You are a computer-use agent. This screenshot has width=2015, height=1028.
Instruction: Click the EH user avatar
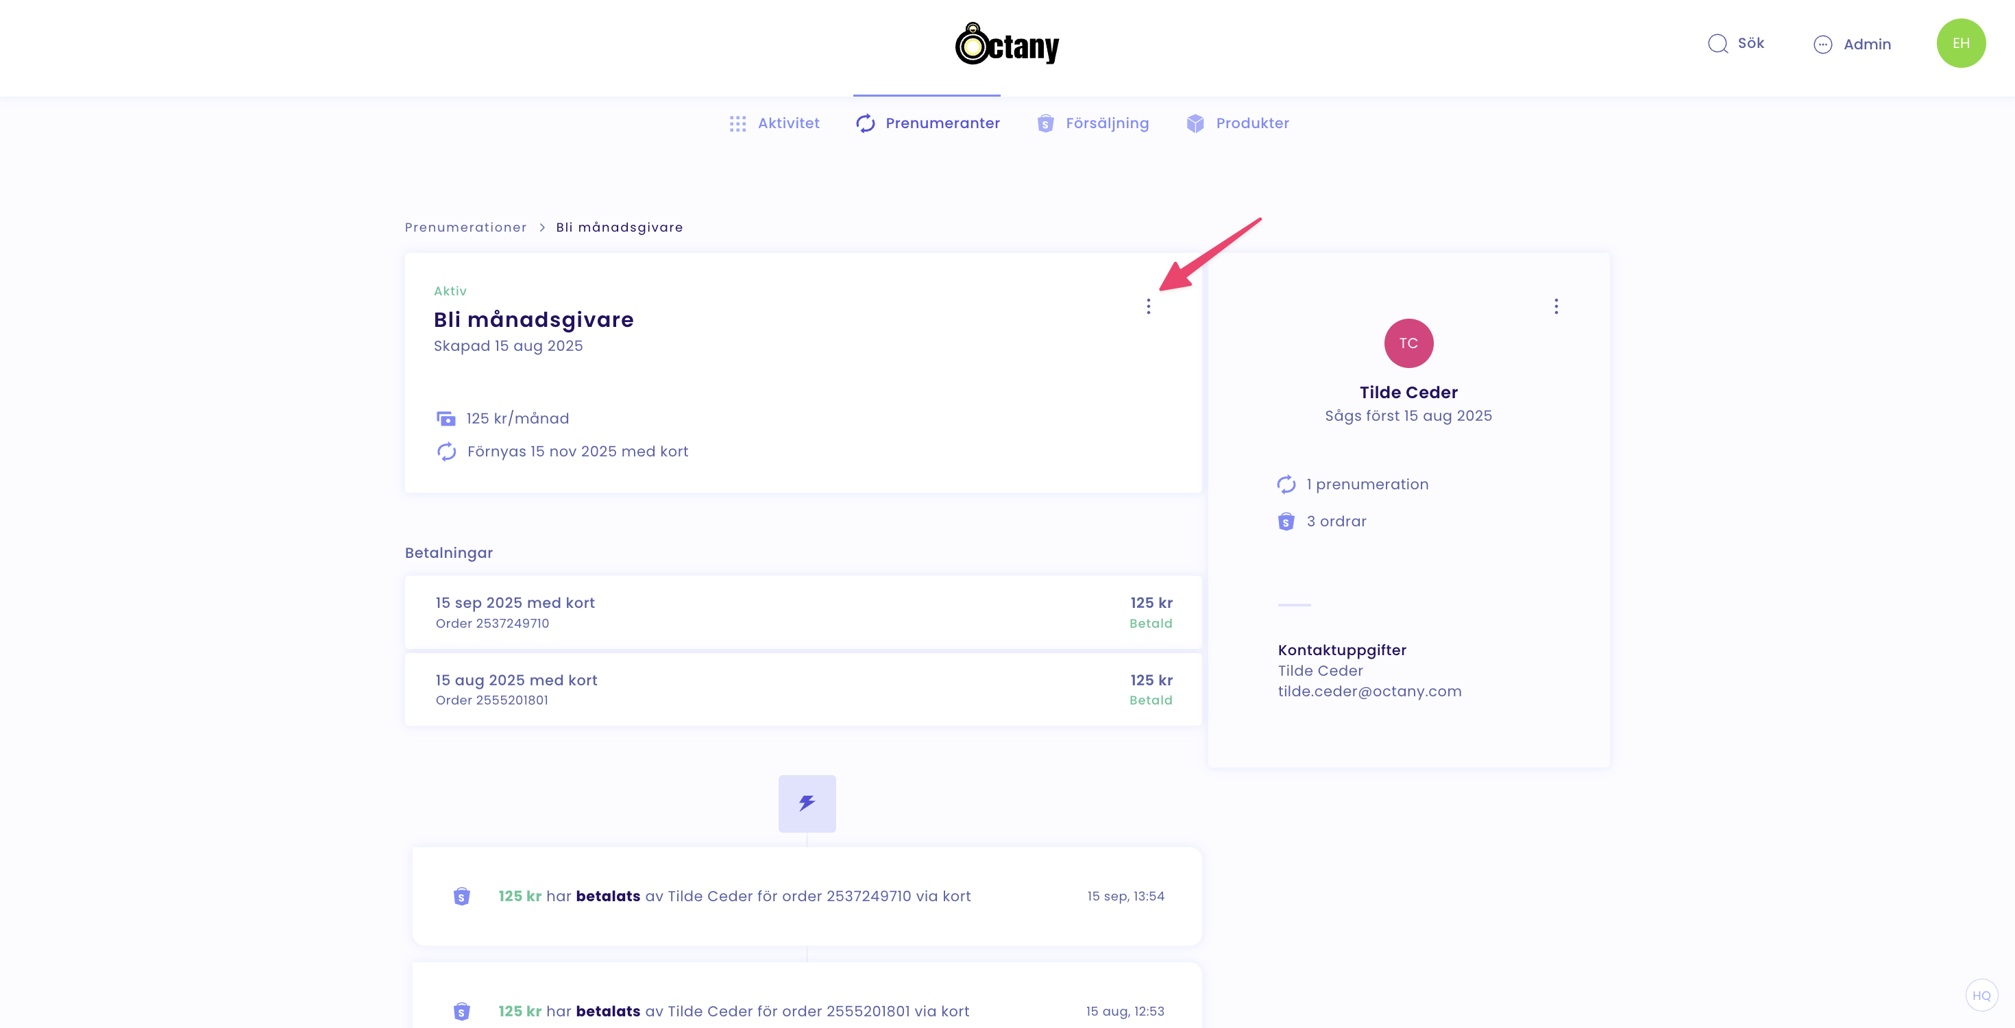1960,44
